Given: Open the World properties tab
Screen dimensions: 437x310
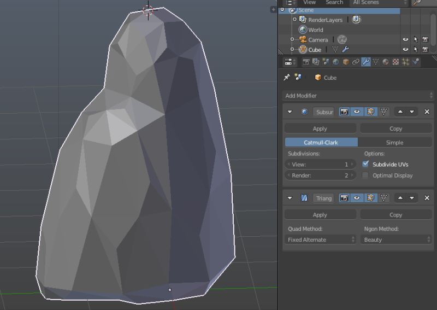Looking at the screenshot, I should [x=336, y=62].
